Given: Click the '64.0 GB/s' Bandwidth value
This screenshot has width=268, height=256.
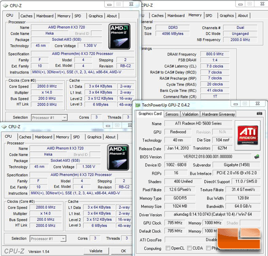Looking at the screenshot, I should coord(243,206).
